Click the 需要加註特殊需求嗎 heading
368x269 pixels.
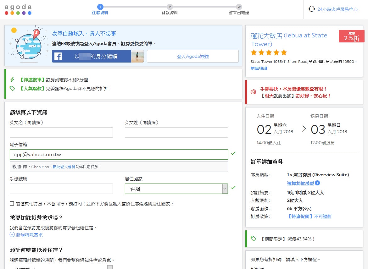click(36, 218)
